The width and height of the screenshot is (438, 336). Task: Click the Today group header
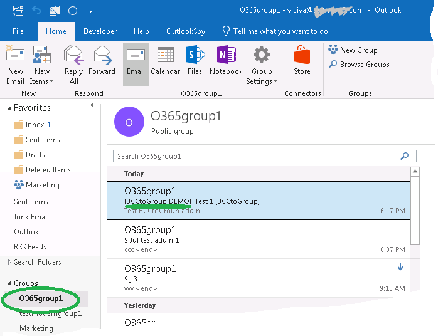134,174
